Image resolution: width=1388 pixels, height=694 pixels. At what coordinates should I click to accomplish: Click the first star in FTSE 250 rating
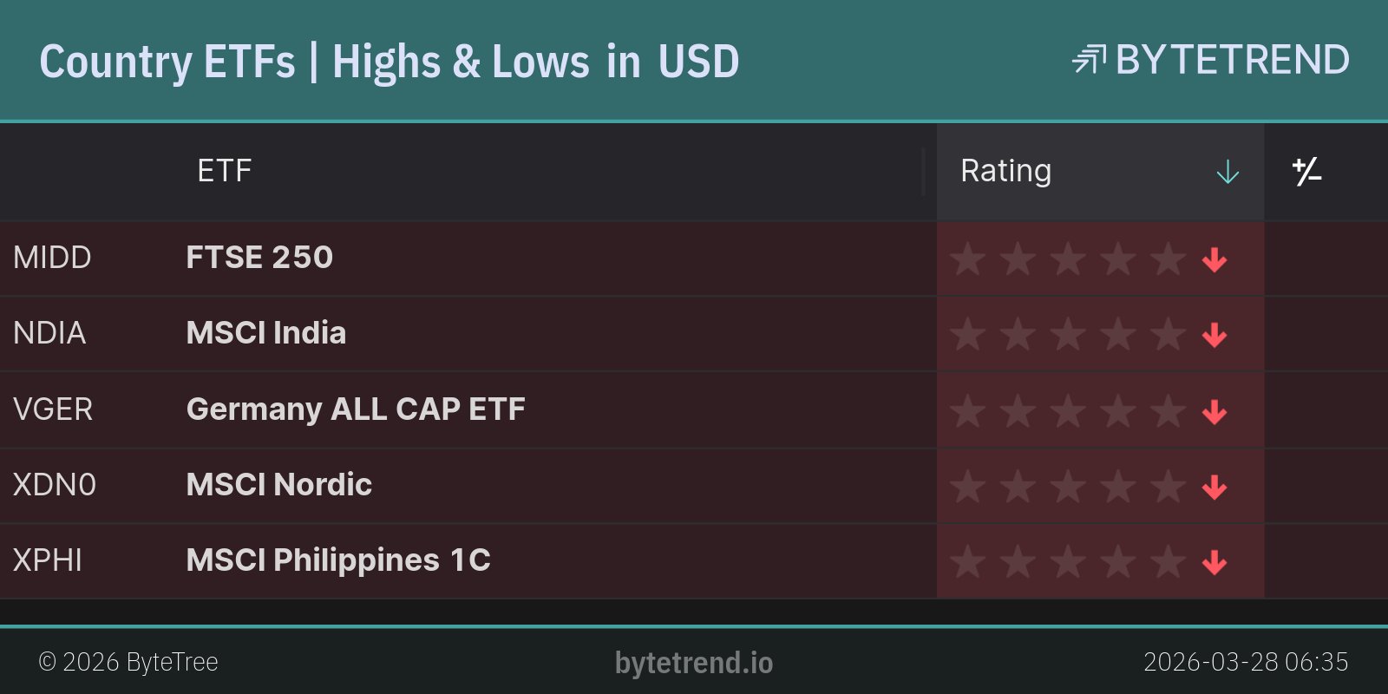tap(967, 259)
